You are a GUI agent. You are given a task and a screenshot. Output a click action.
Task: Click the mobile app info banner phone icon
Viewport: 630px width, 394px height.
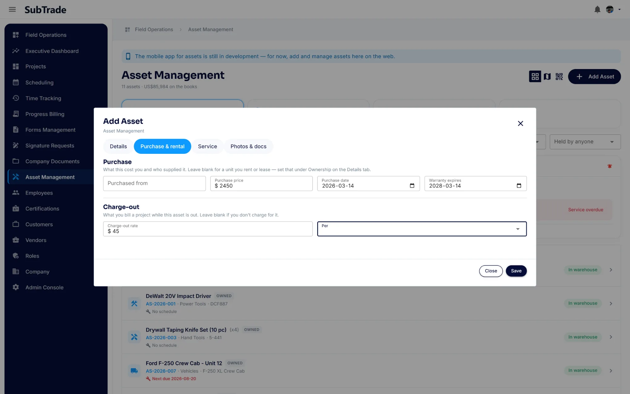pyautogui.click(x=128, y=56)
